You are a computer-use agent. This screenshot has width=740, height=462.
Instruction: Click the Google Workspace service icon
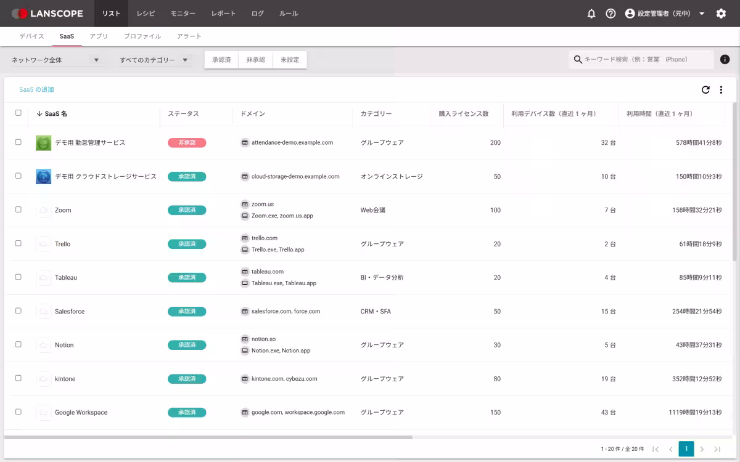[x=43, y=413]
